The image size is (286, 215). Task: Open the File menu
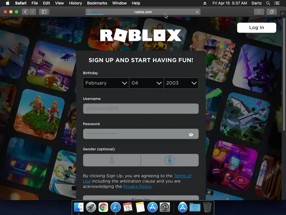pos(34,3)
